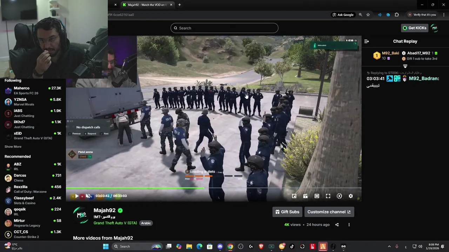Expand gift leaderboard chevron in chat
The height and width of the screenshot is (252, 449).
click(405, 66)
